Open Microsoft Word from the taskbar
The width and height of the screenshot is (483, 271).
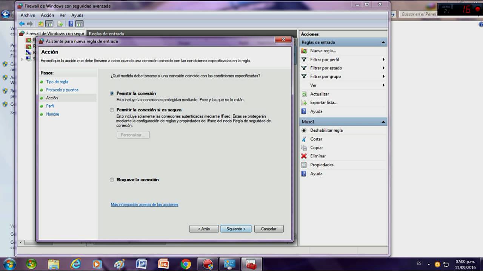(141, 264)
